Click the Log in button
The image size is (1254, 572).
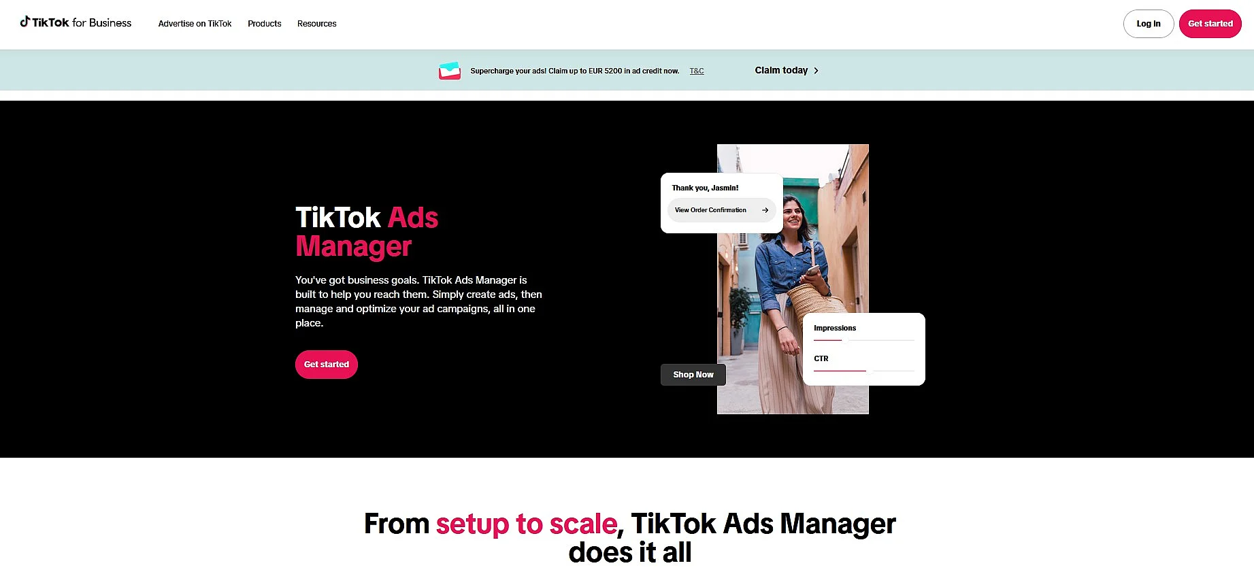point(1148,24)
